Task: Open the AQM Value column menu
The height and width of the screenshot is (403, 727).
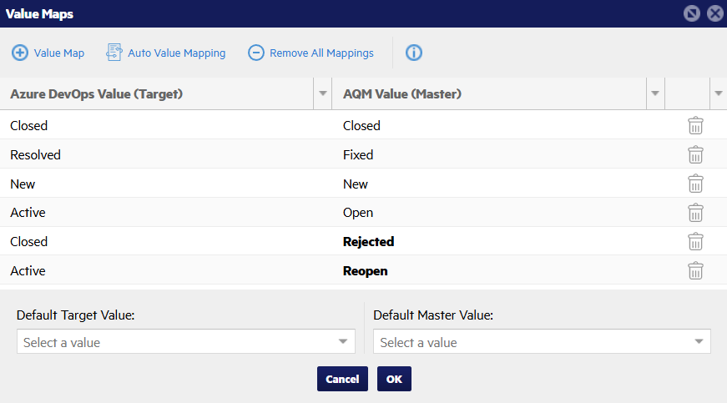Action: (655, 94)
